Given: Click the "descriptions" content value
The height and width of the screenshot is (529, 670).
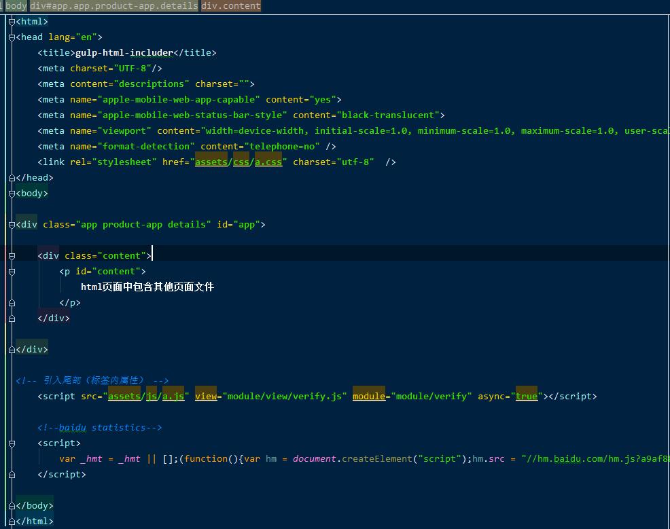Looking at the screenshot, I should click(x=152, y=84).
